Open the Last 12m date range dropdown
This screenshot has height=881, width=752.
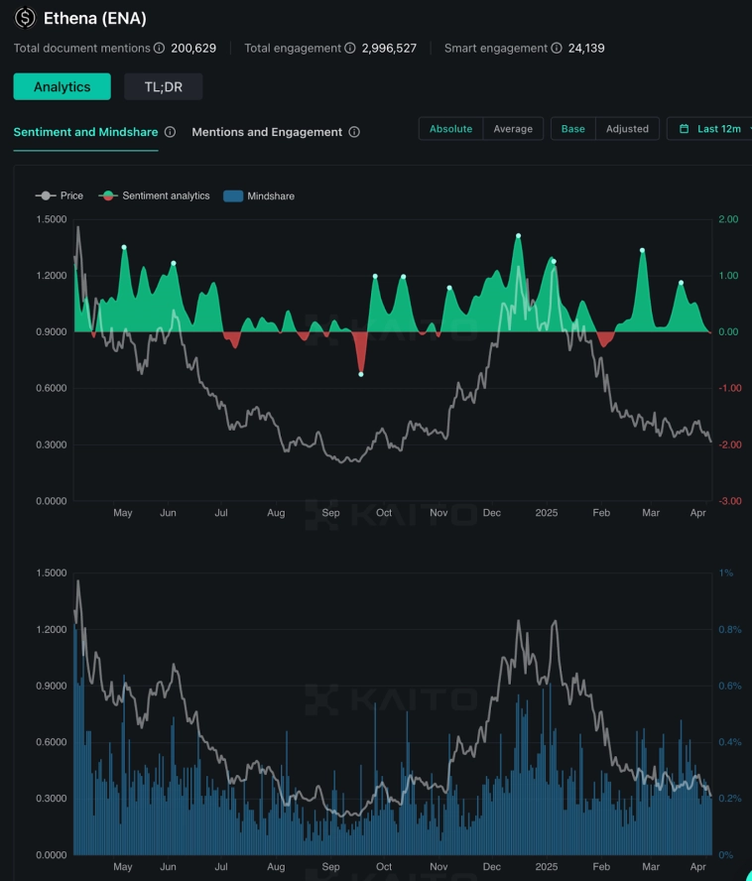(711, 129)
